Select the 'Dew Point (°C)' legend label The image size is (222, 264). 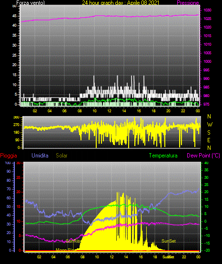point(203,156)
